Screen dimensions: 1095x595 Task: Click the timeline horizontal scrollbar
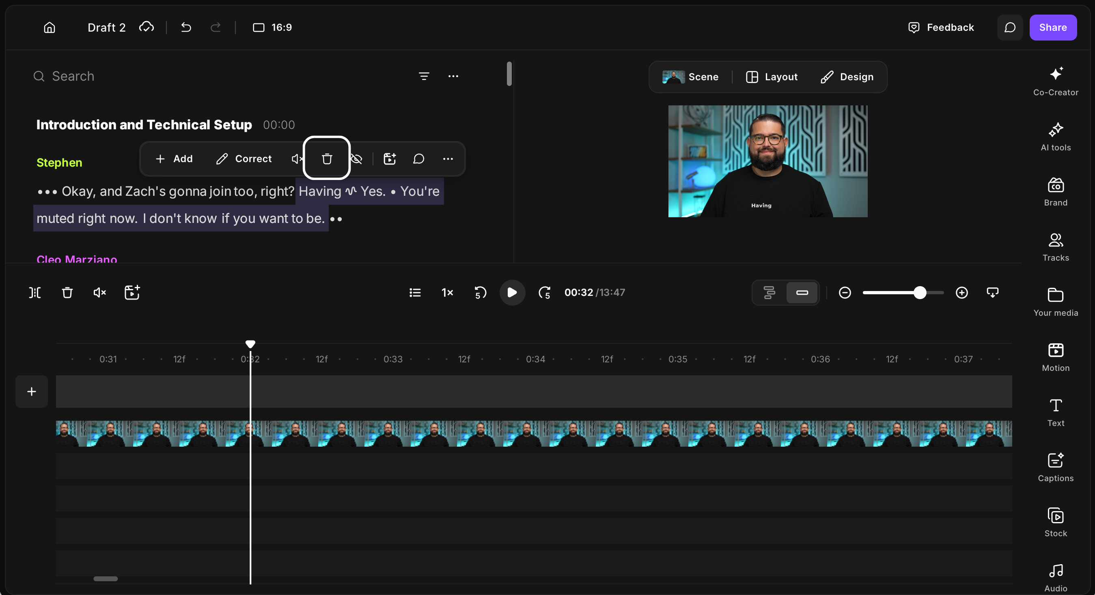(106, 578)
